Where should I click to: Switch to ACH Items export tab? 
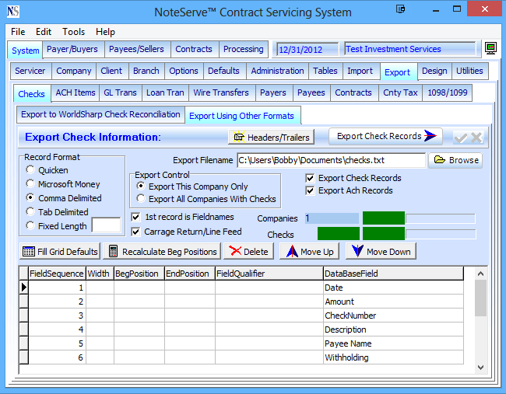tap(76, 92)
